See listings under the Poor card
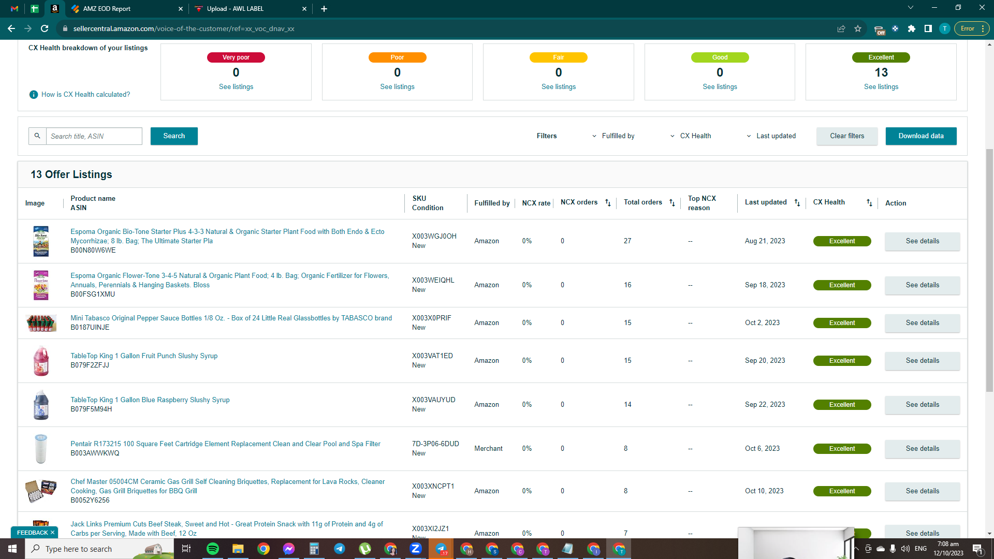 (x=398, y=87)
